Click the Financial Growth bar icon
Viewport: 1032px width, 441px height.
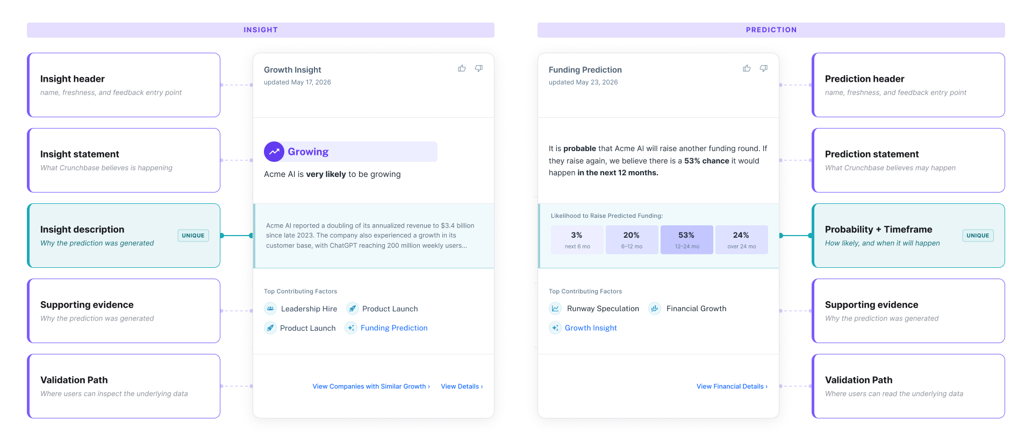pos(655,308)
